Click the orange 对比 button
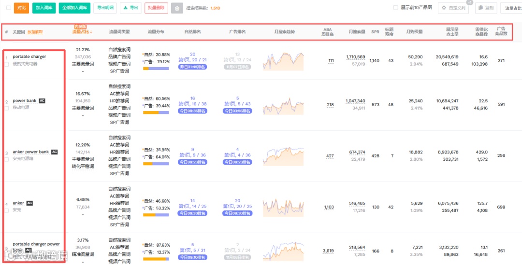 coord(22,8)
